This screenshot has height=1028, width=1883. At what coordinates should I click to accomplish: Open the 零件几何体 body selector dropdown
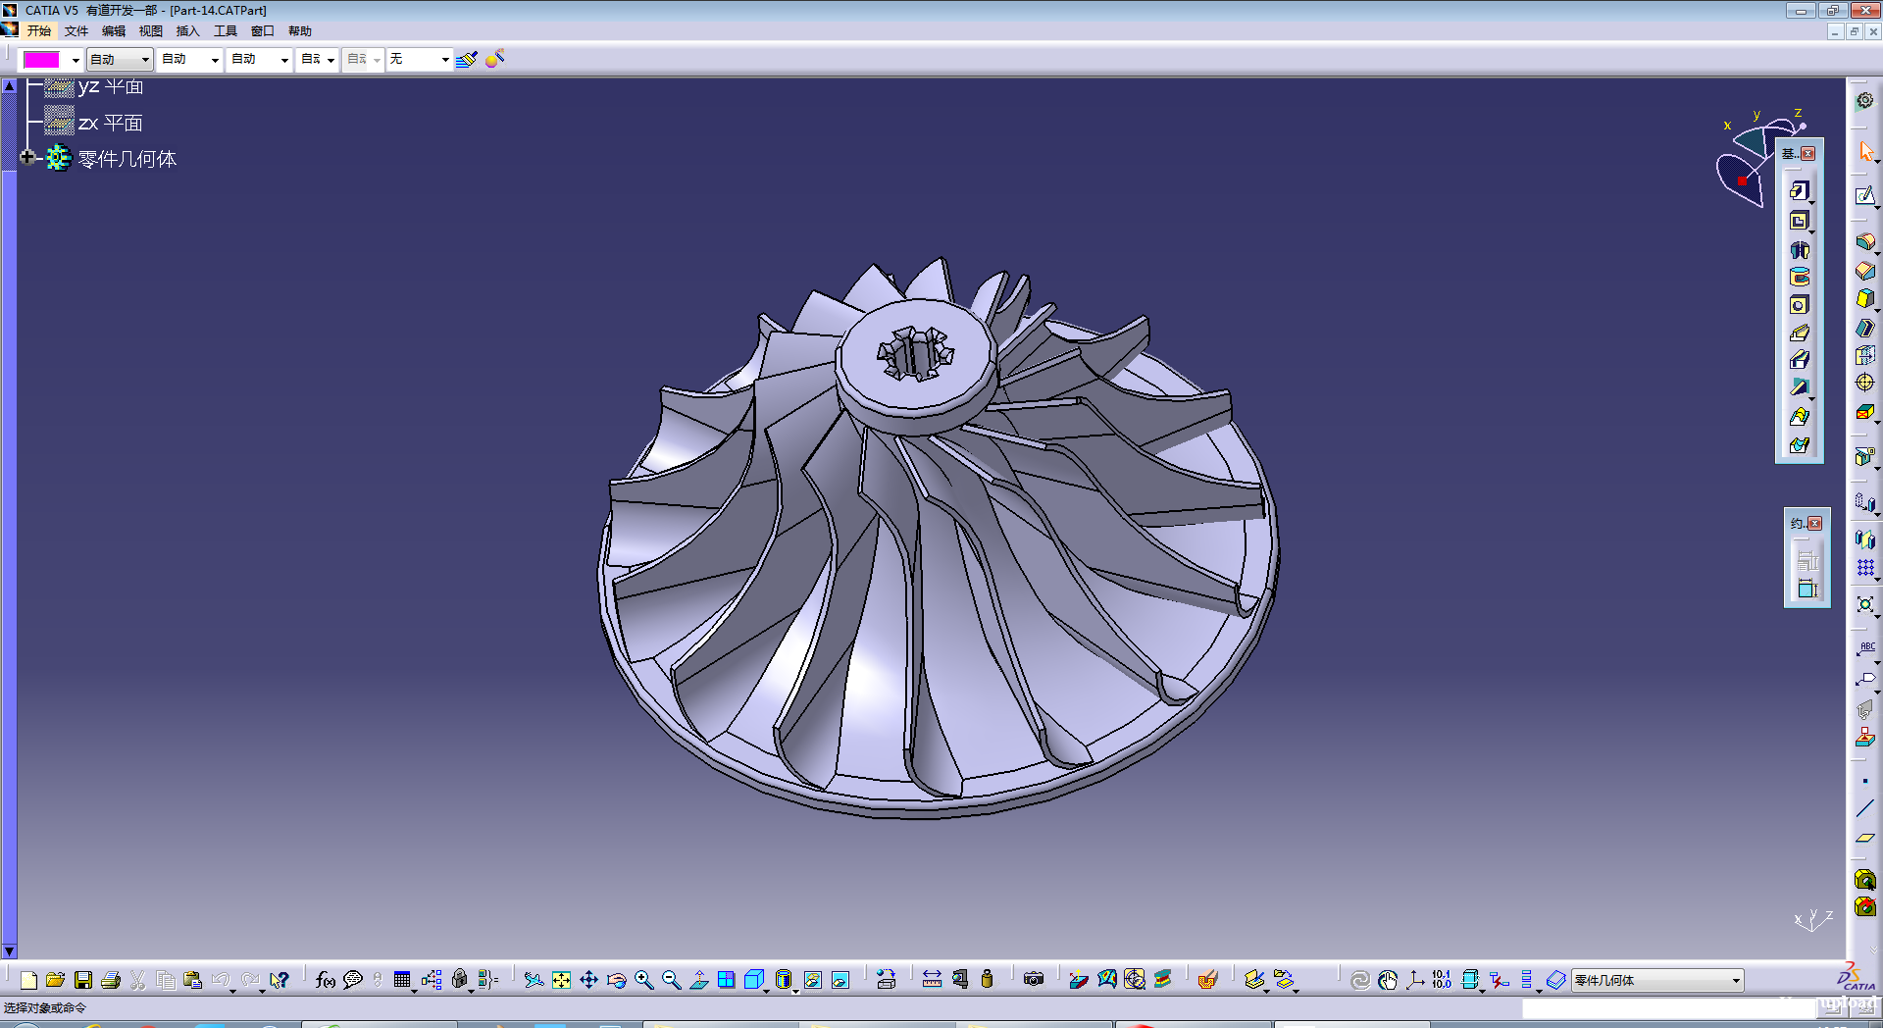(x=1735, y=981)
